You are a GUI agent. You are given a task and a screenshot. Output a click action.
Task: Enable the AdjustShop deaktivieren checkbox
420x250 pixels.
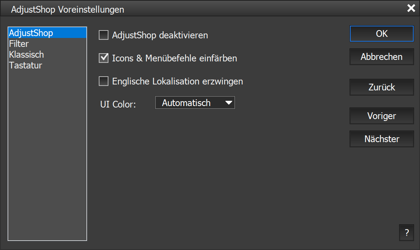tap(103, 35)
